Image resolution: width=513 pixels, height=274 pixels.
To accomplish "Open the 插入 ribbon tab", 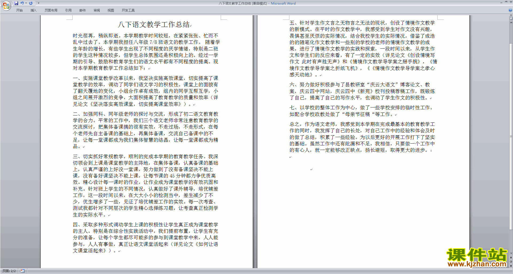I will tap(34, 10).
